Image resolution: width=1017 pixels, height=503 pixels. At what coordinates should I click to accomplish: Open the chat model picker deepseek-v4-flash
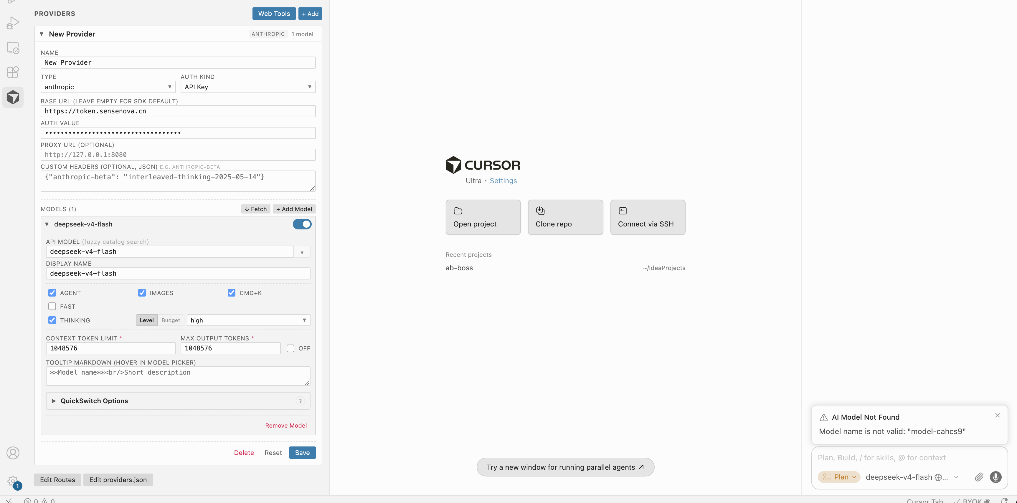912,477
